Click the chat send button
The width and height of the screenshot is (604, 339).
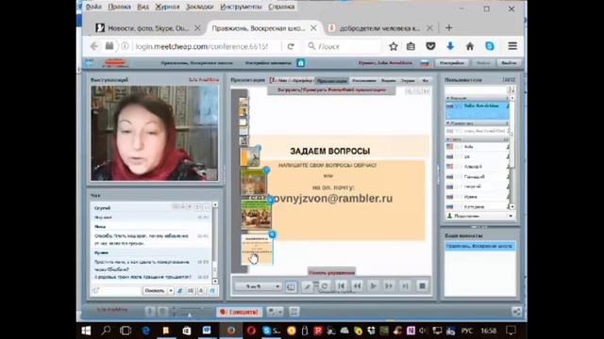pos(155,291)
